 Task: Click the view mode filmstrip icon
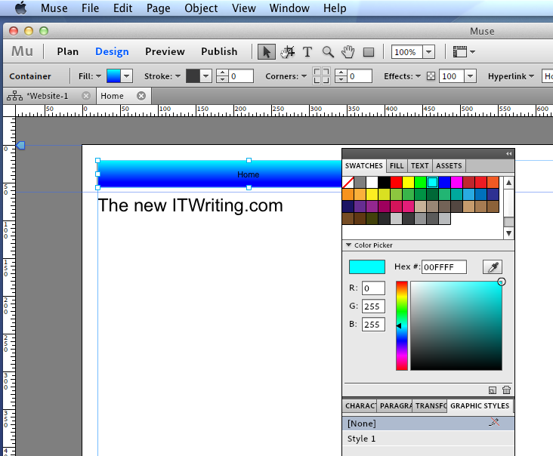tap(459, 52)
